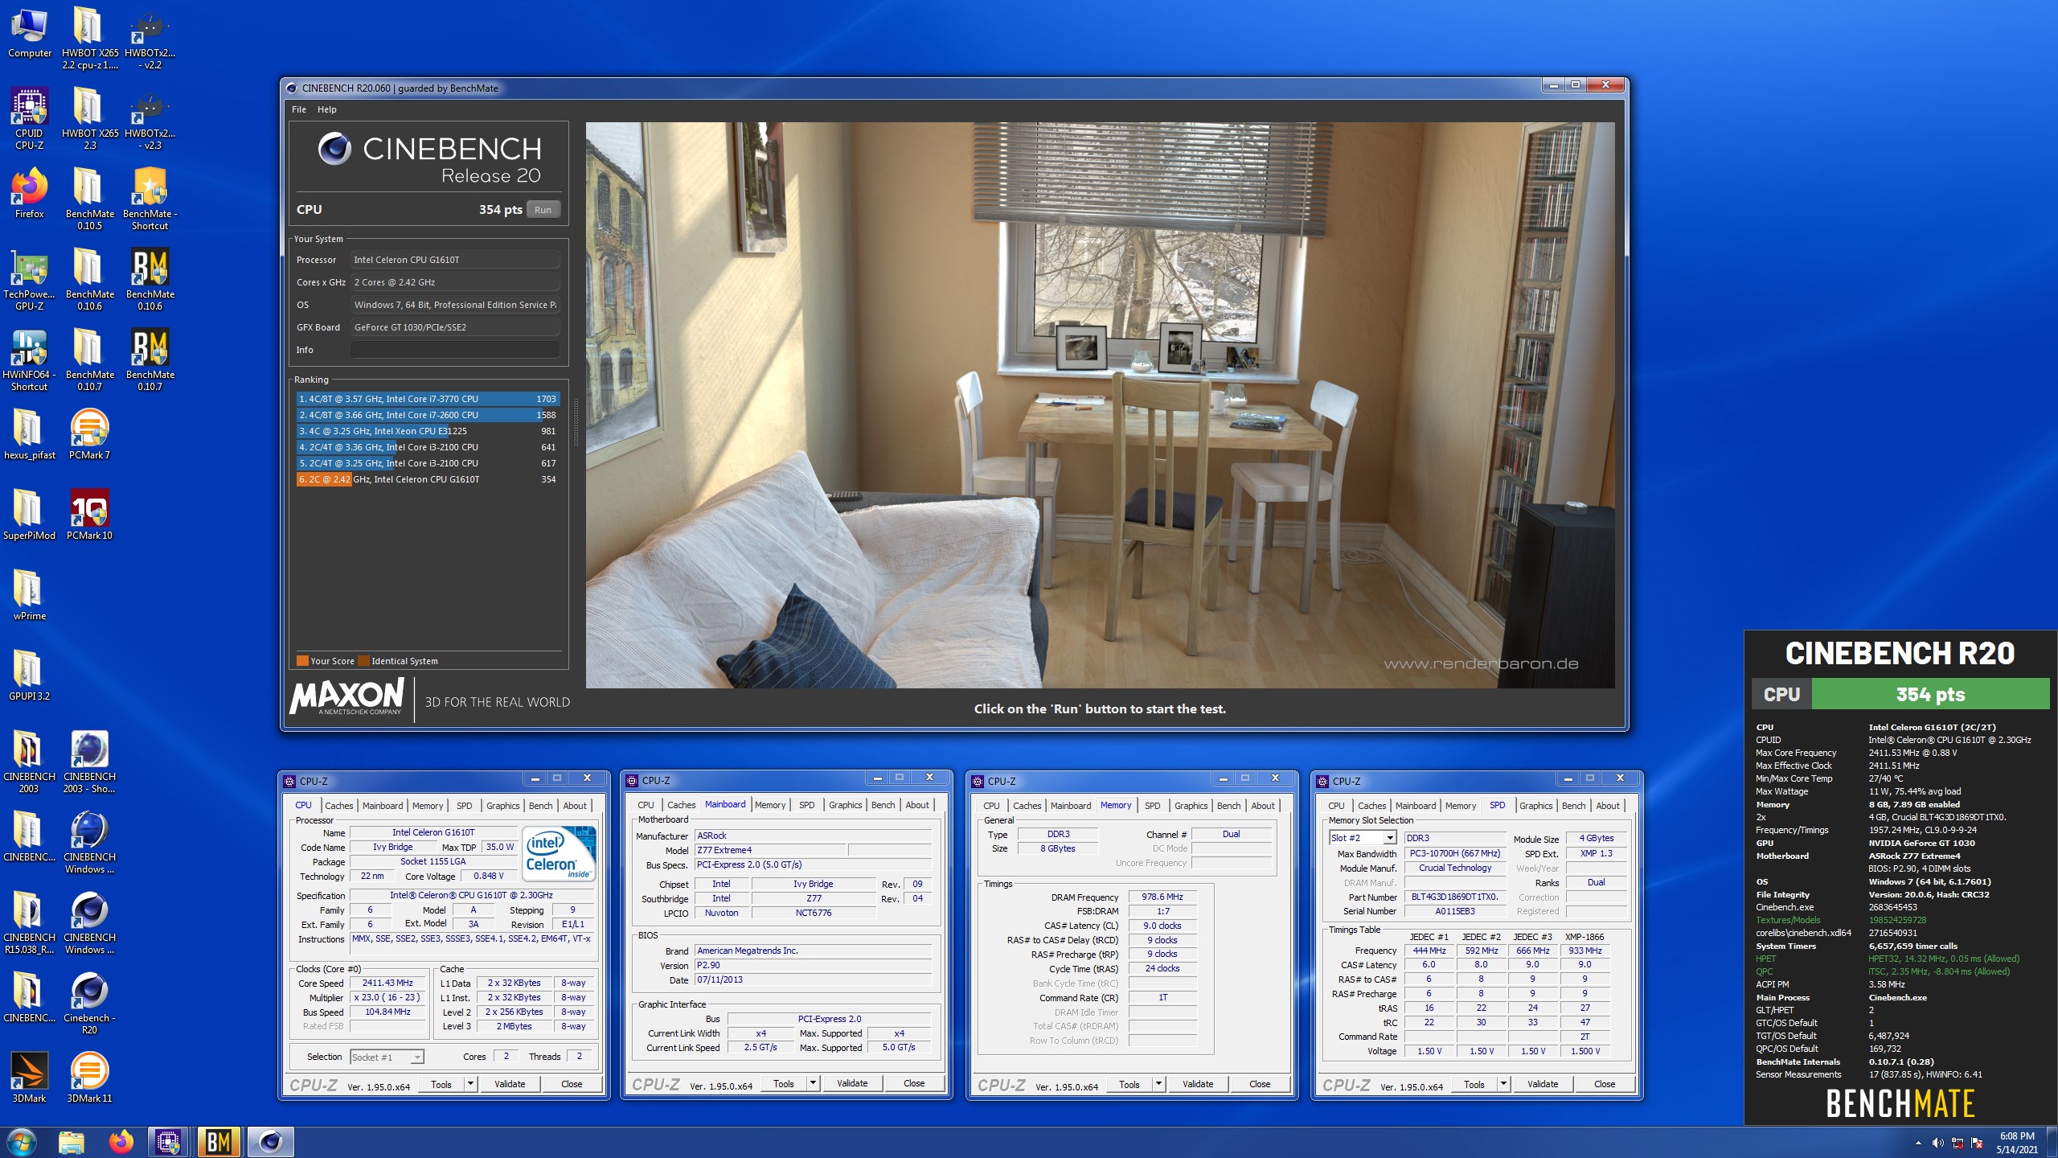Open the File Explorer taskbar icon
Screen dimensions: 2058x1158
point(72,1142)
